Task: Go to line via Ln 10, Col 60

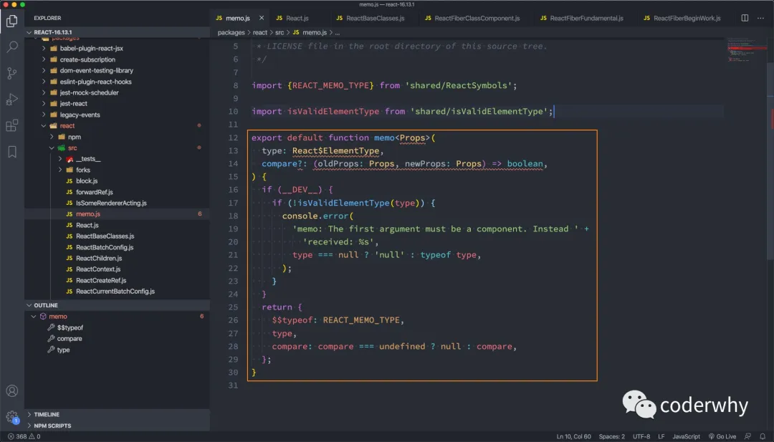Action: (x=573, y=436)
